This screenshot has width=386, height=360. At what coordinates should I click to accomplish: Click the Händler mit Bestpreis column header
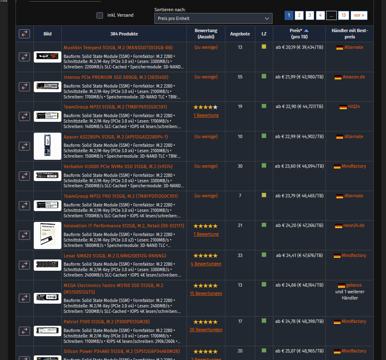click(350, 34)
